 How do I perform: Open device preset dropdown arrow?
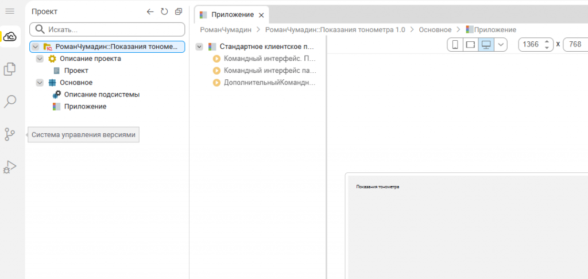(x=501, y=45)
